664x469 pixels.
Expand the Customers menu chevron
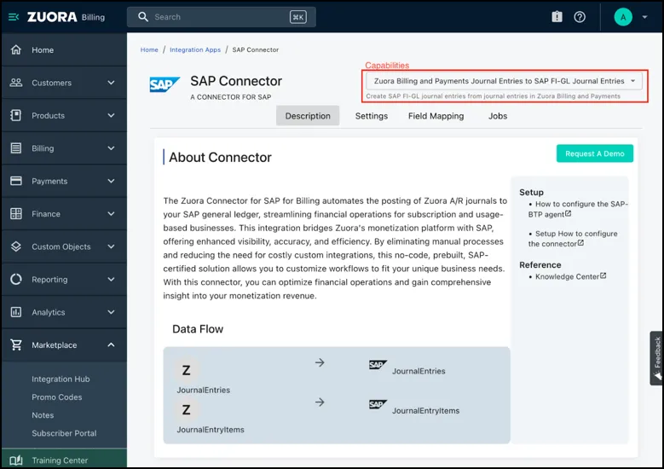[111, 83]
